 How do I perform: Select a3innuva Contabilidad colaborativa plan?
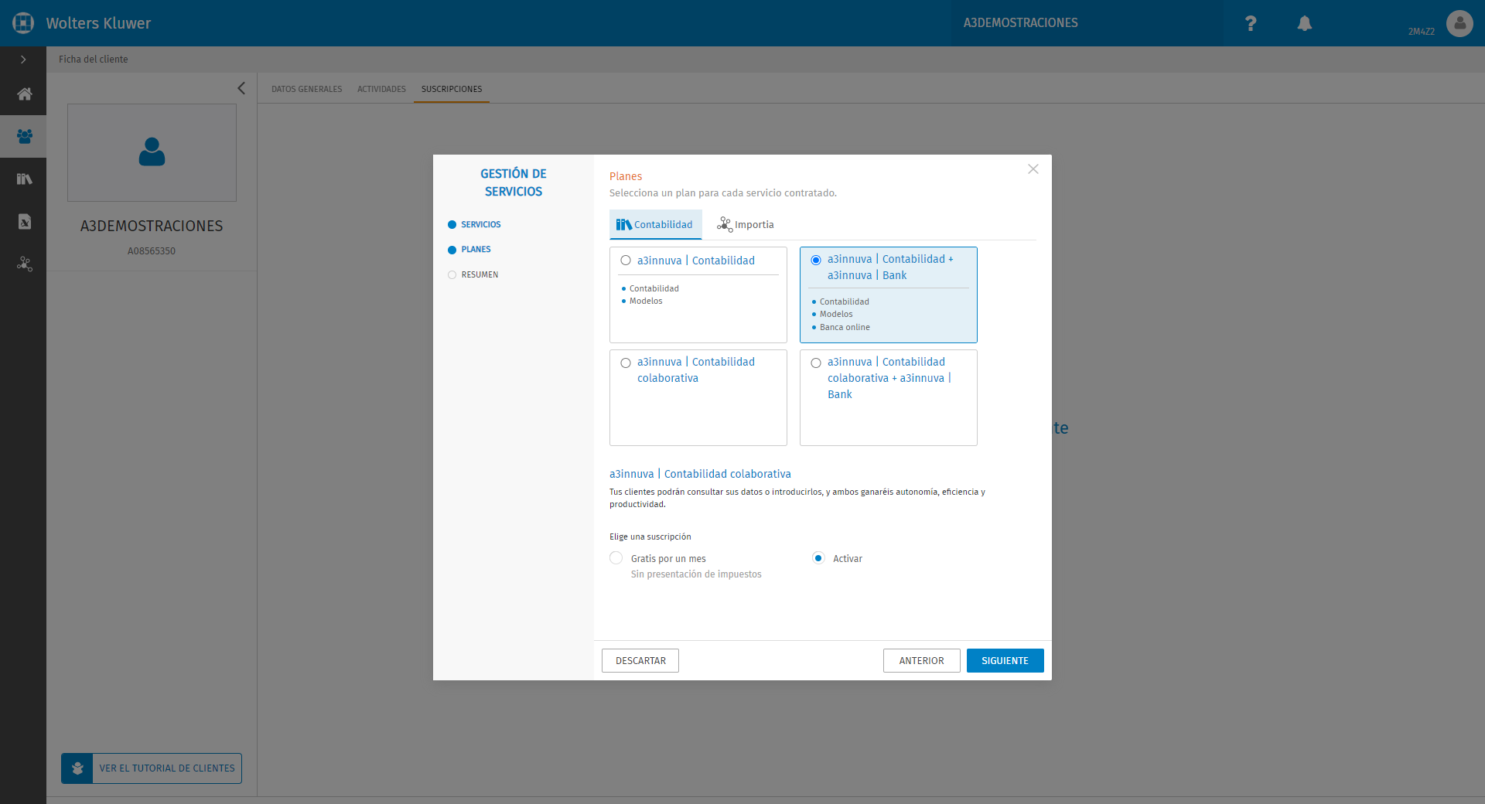[626, 363]
